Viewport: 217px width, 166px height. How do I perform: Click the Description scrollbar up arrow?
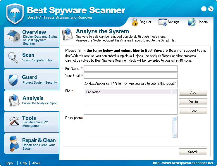pos(175,119)
